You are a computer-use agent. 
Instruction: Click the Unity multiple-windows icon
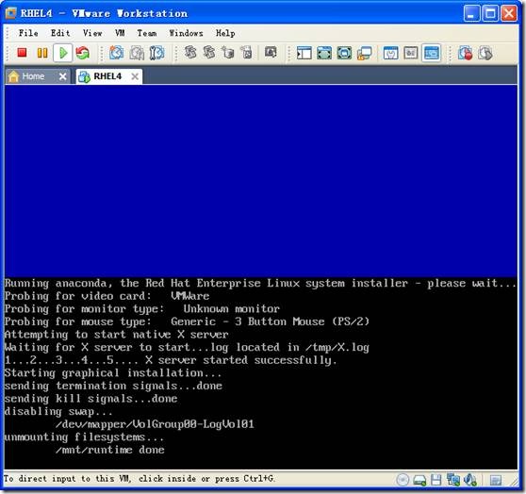[364, 53]
